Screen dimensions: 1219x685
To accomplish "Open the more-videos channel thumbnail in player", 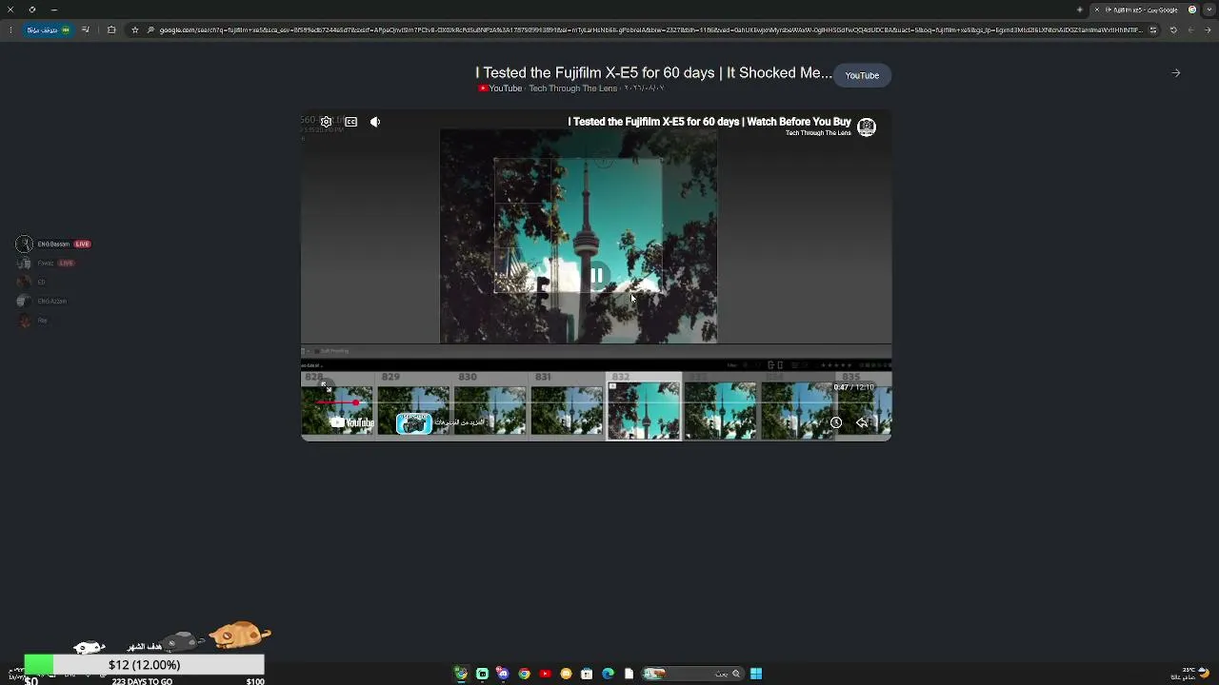I will [x=414, y=423].
